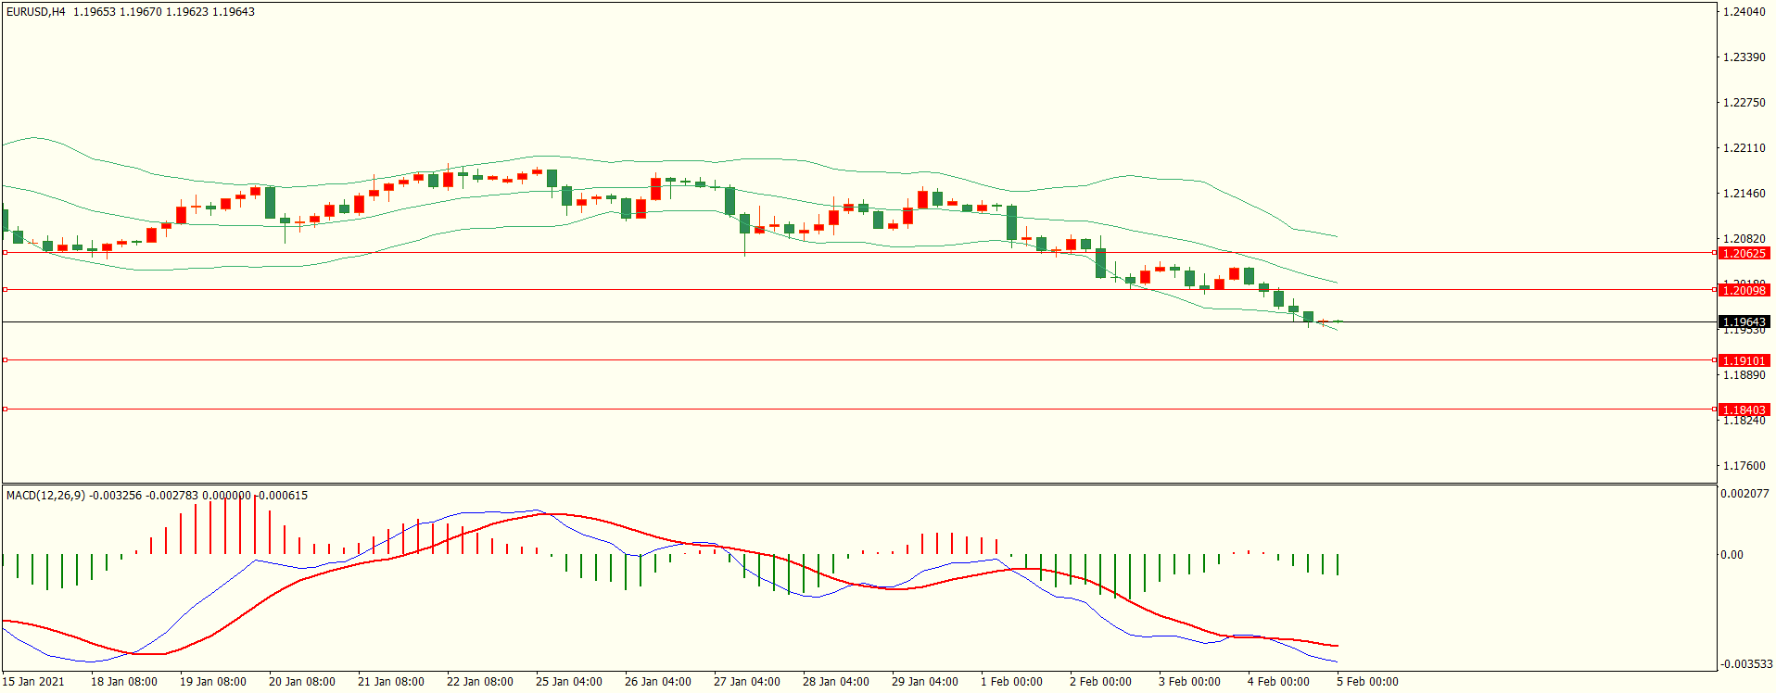Click the 15 Jan 2021 date label
1776x693 pixels.
pos(33,682)
